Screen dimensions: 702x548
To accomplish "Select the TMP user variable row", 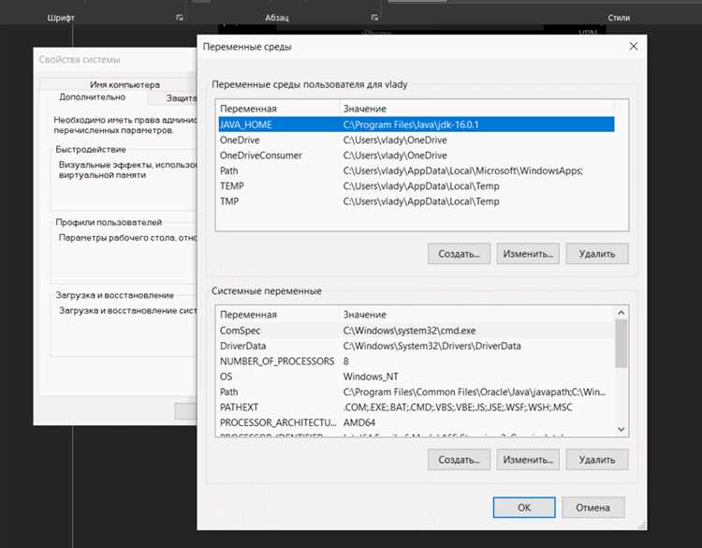I will click(x=417, y=201).
